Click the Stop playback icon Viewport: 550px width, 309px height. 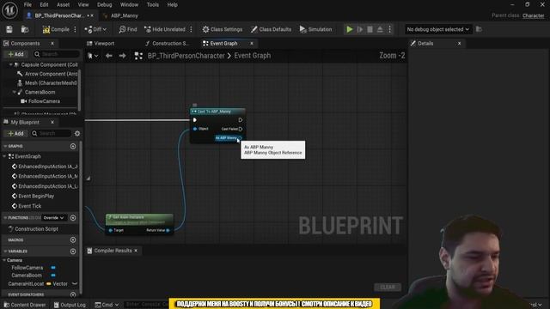tap(370, 29)
